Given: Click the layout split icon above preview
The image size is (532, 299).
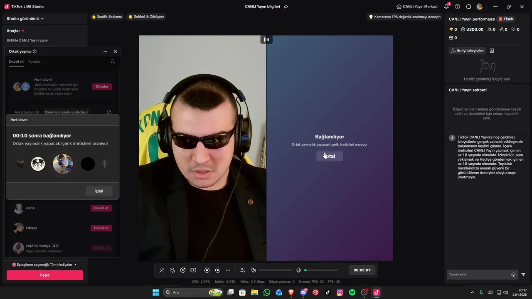Looking at the screenshot, I should pos(266,39).
